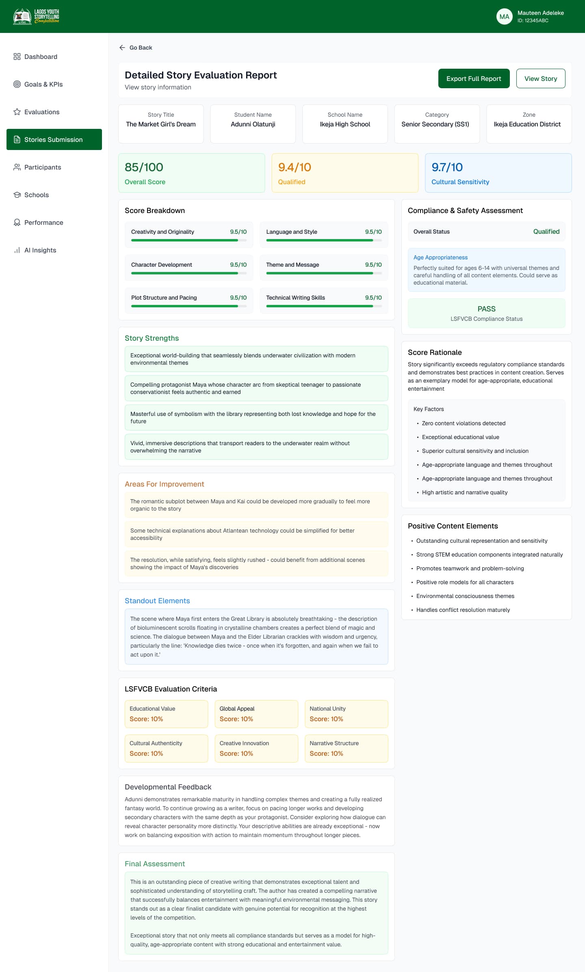
Task: Click the Lagos Youth Storytelling Competition logo
Action: [x=36, y=16]
